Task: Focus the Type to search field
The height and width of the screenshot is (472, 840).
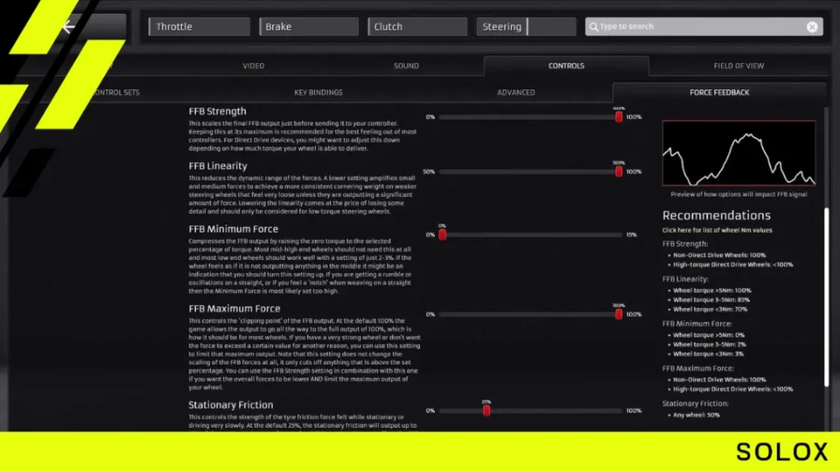Action: coord(704,26)
